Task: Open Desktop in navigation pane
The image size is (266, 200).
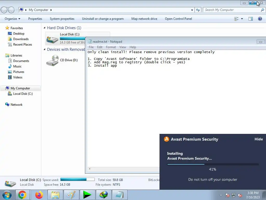Action: tap(19, 34)
